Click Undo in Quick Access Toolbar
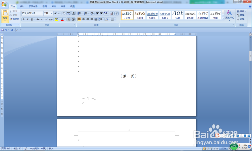The width and height of the screenshot is (252, 151). tap(6, 30)
